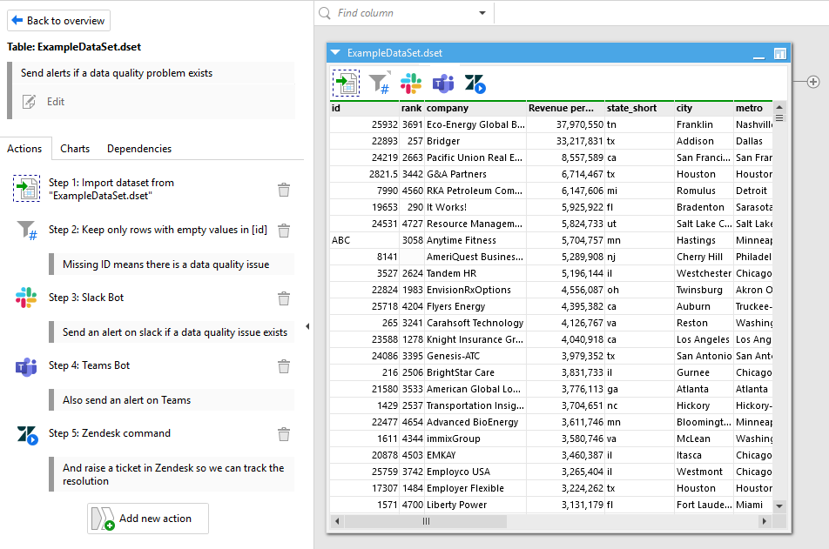This screenshot has height=549, width=829.
Task: Click the table's vertical scroll up arrow
Action: click(x=779, y=107)
